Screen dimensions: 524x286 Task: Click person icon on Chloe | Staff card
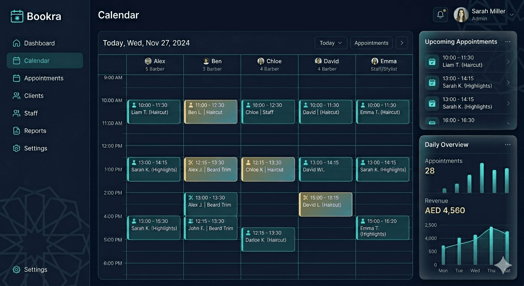[x=248, y=105]
